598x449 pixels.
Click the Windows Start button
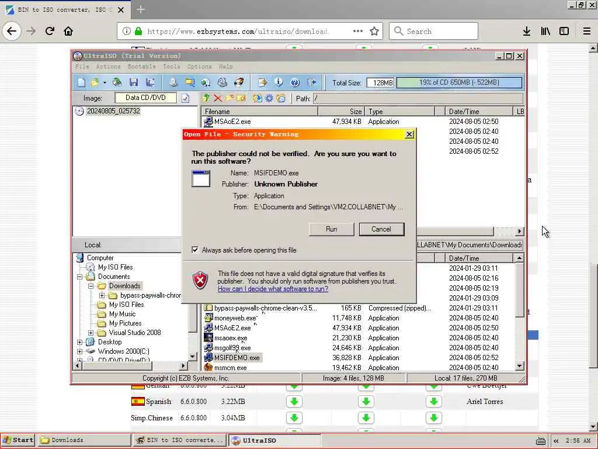[18, 440]
